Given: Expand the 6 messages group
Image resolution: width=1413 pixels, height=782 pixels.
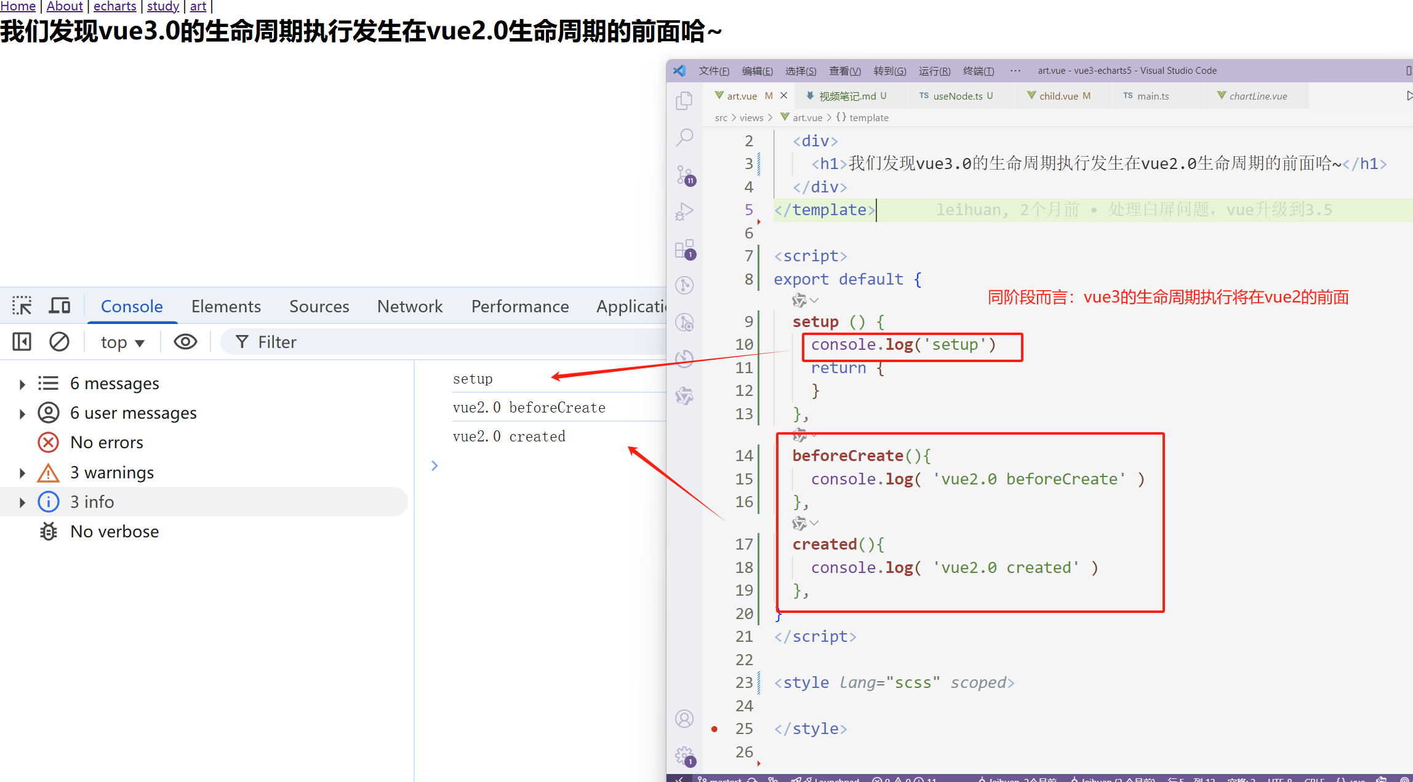Looking at the screenshot, I should click(x=22, y=384).
